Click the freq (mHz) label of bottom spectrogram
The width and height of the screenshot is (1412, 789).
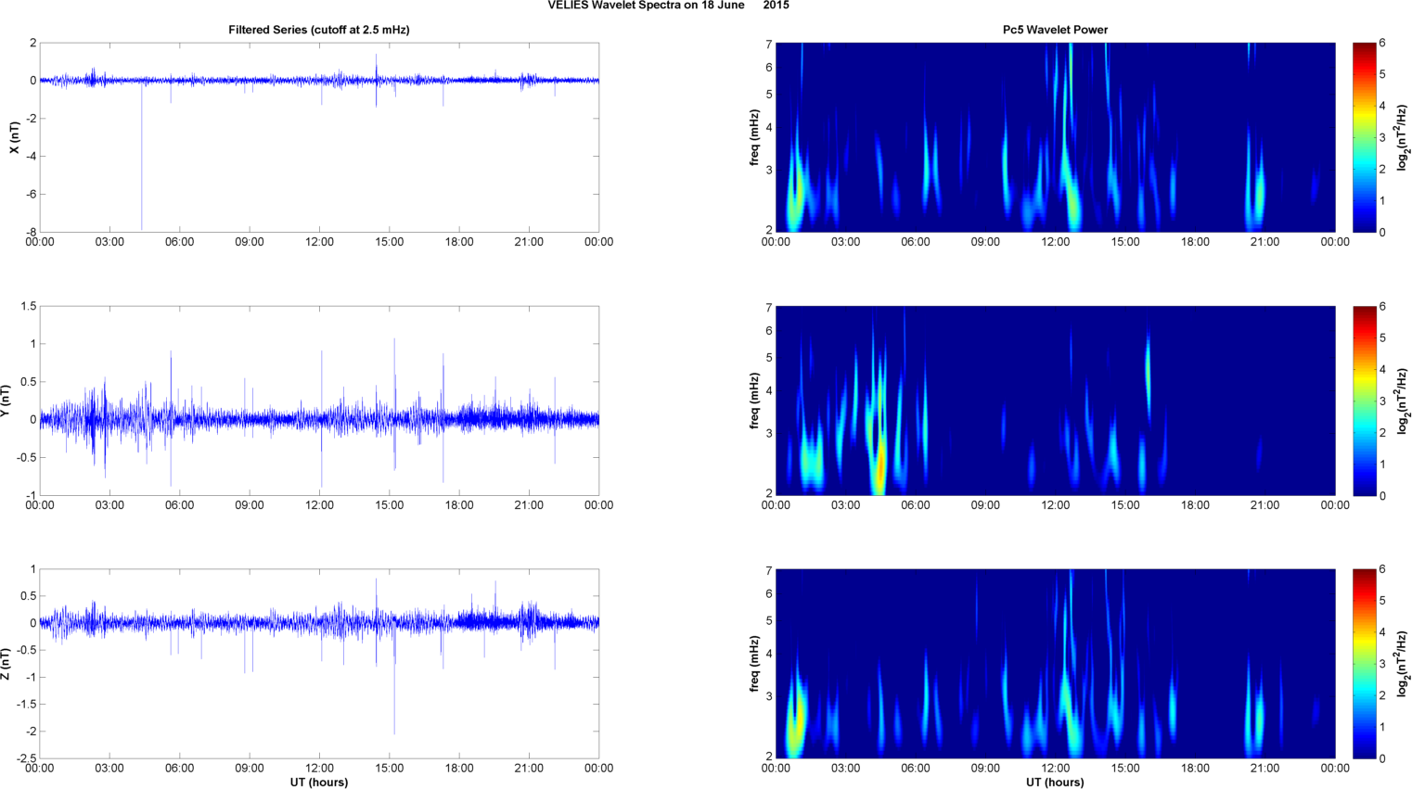pos(755,664)
